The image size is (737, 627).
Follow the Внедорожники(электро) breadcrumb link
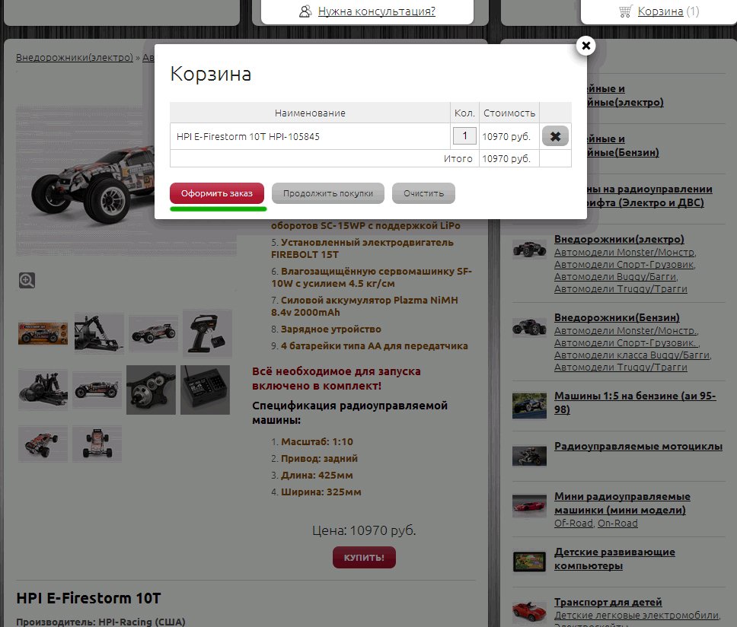pyautogui.click(x=75, y=57)
